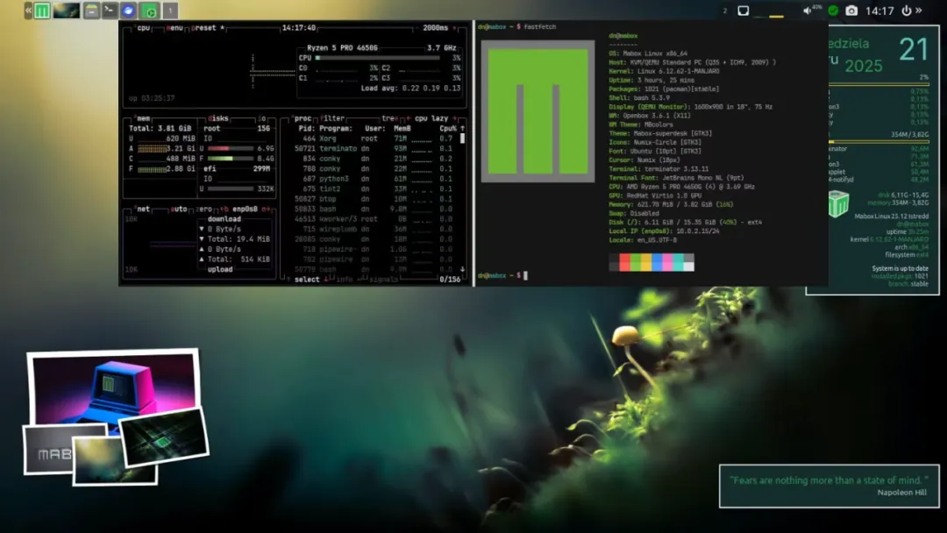
Task: Open the blue web browser panel icon
Action: coord(128,11)
